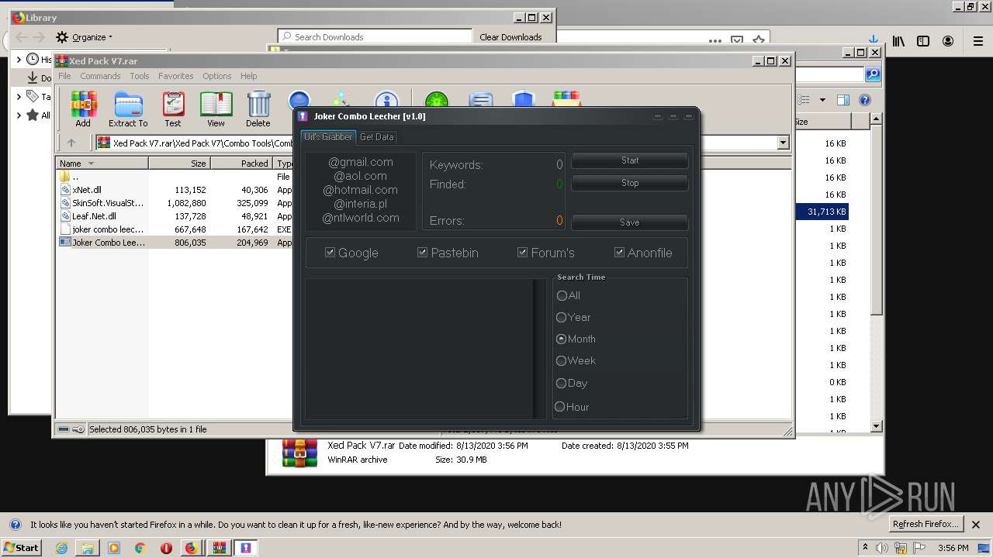The height and width of the screenshot is (558, 993).
Task: Click the Windows Media Player taskbar icon
Action: (114, 548)
